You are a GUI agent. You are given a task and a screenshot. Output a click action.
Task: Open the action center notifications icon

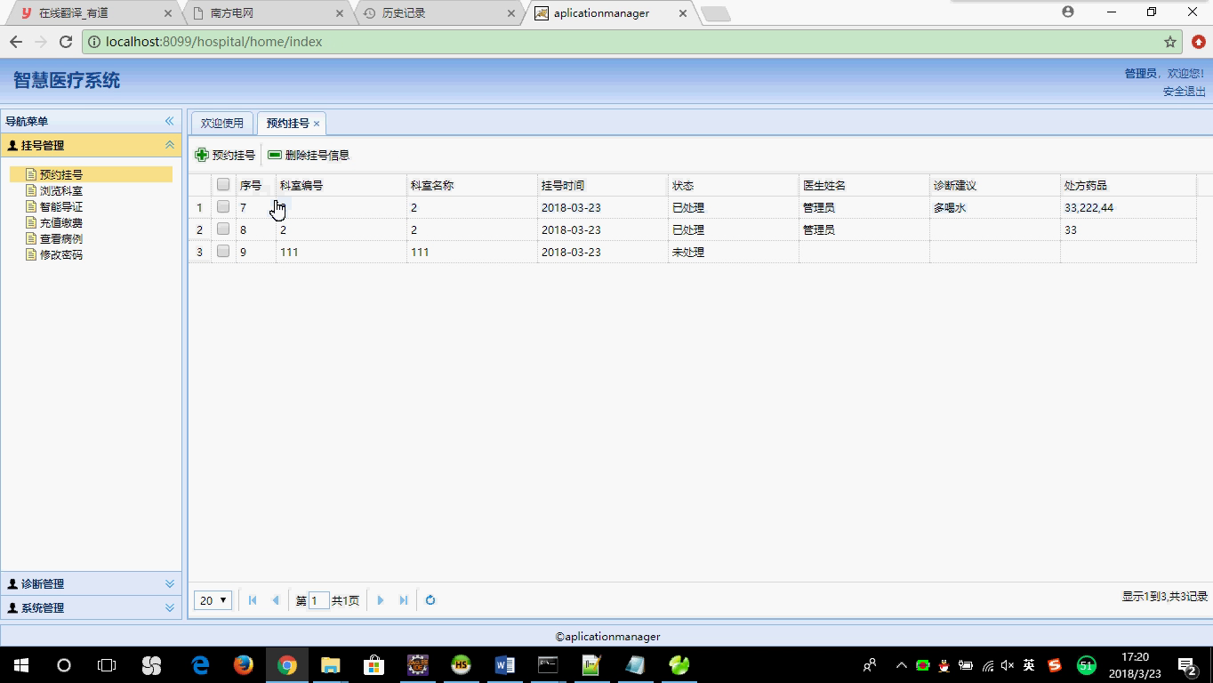[1187, 665]
